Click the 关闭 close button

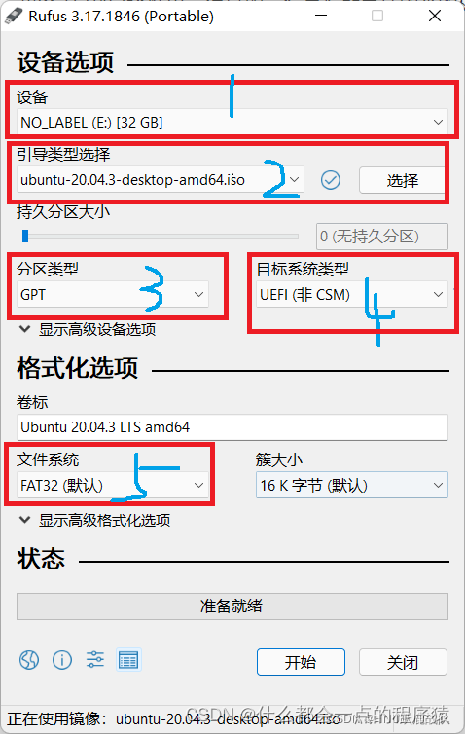[x=403, y=662]
